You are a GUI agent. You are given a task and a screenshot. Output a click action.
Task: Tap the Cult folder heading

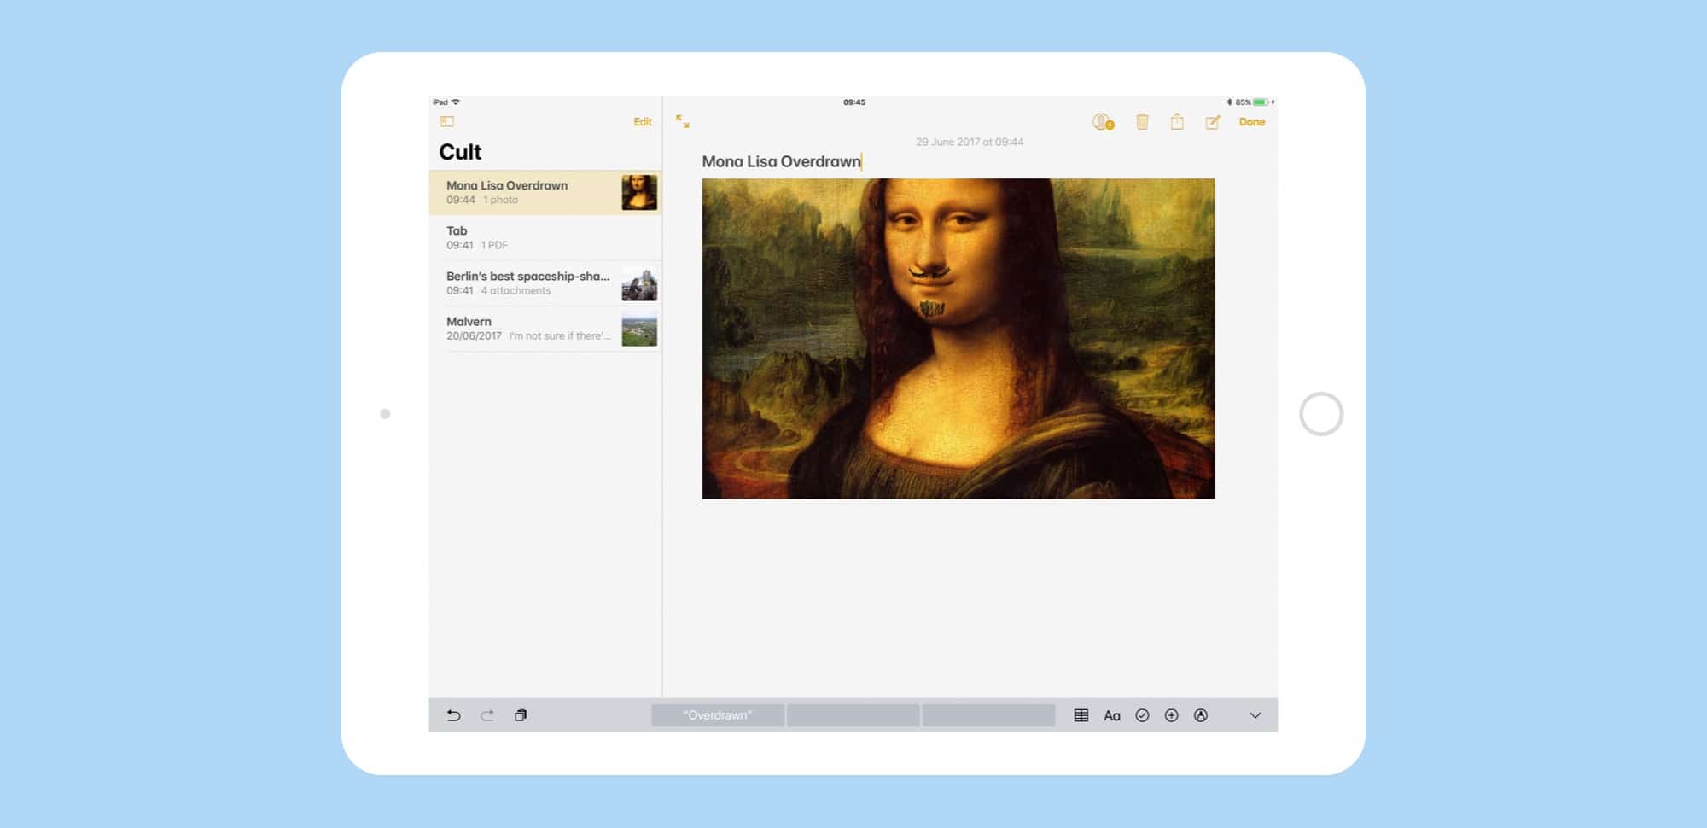pos(460,152)
